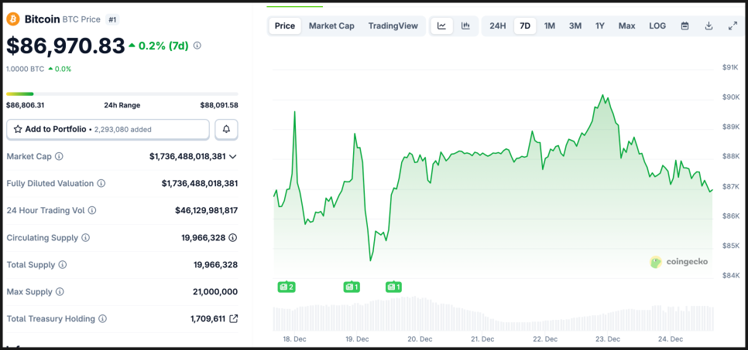Viewport: 748px width, 350px height.
Task: Select the line chart view icon
Action: tap(441, 25)
